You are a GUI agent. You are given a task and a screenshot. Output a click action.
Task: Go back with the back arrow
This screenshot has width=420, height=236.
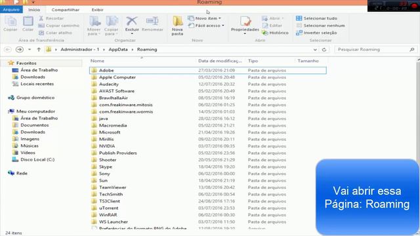pyautogui.click(x=8, y=50)
